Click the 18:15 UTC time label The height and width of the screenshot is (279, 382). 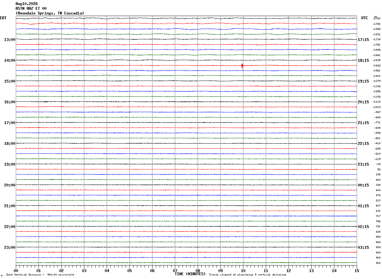pyautogui.click(x=363, y=60)
